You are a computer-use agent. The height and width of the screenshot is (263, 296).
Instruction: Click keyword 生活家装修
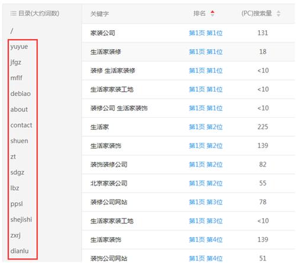point(106,52)
